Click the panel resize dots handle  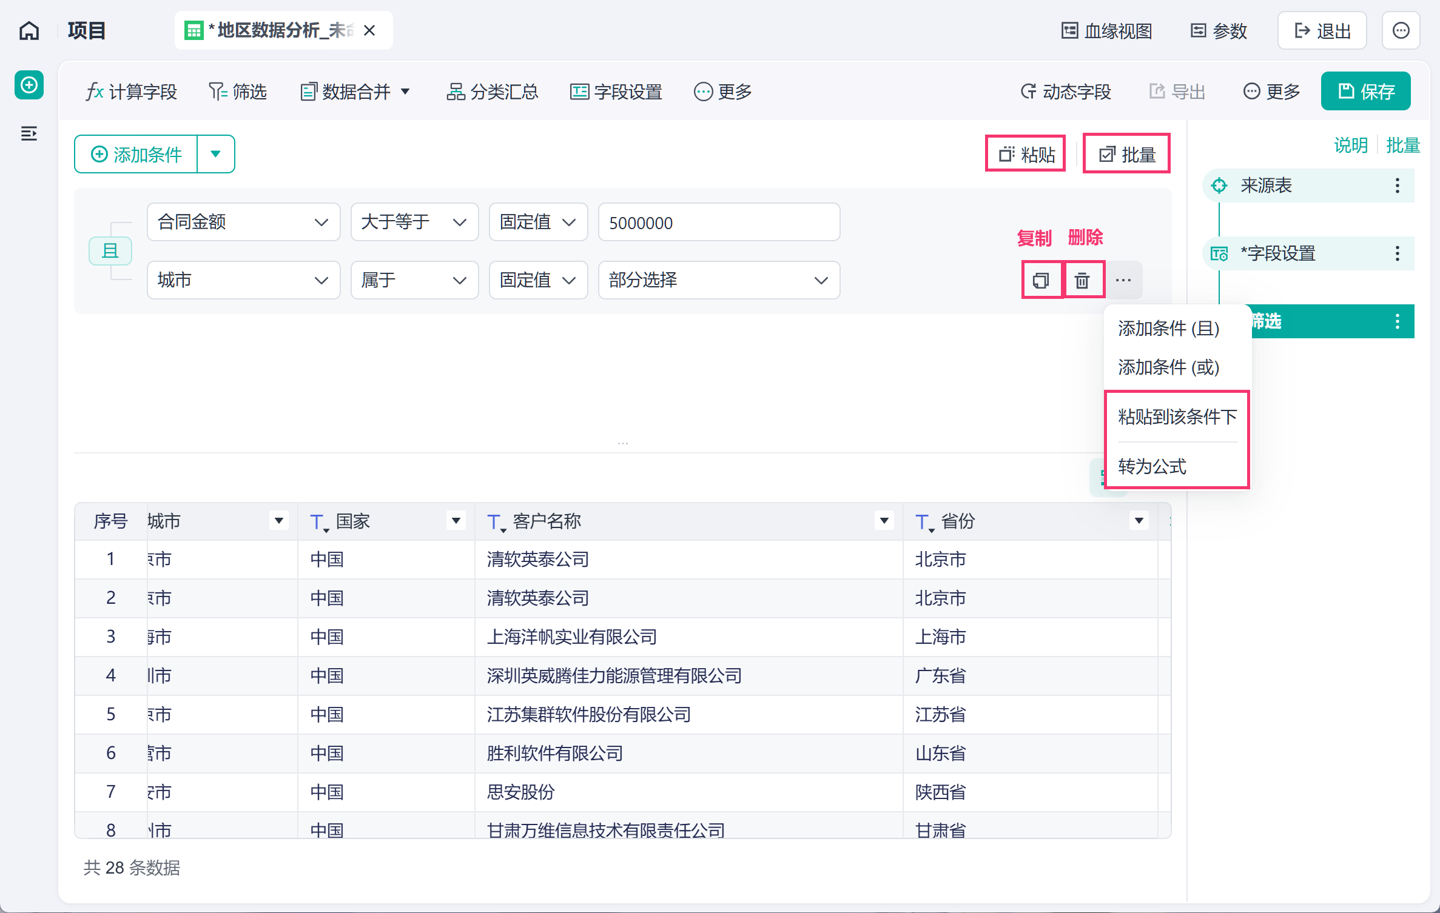(623, 443)
